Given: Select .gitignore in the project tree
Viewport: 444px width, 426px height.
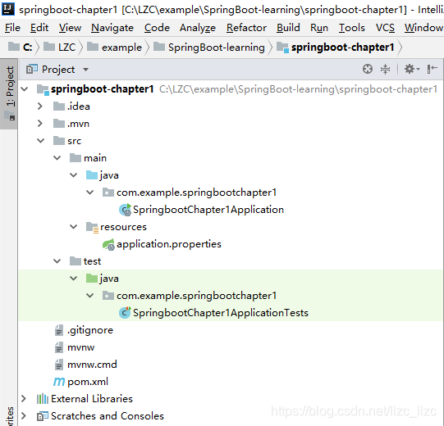Looking at the screenshot, I should 90,330.
